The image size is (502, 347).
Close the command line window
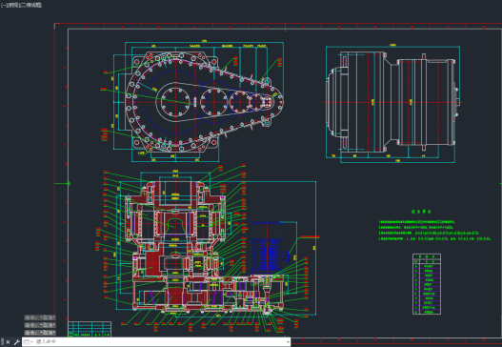point(8,342)
